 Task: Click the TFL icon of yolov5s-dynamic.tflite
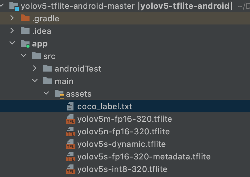70,144
